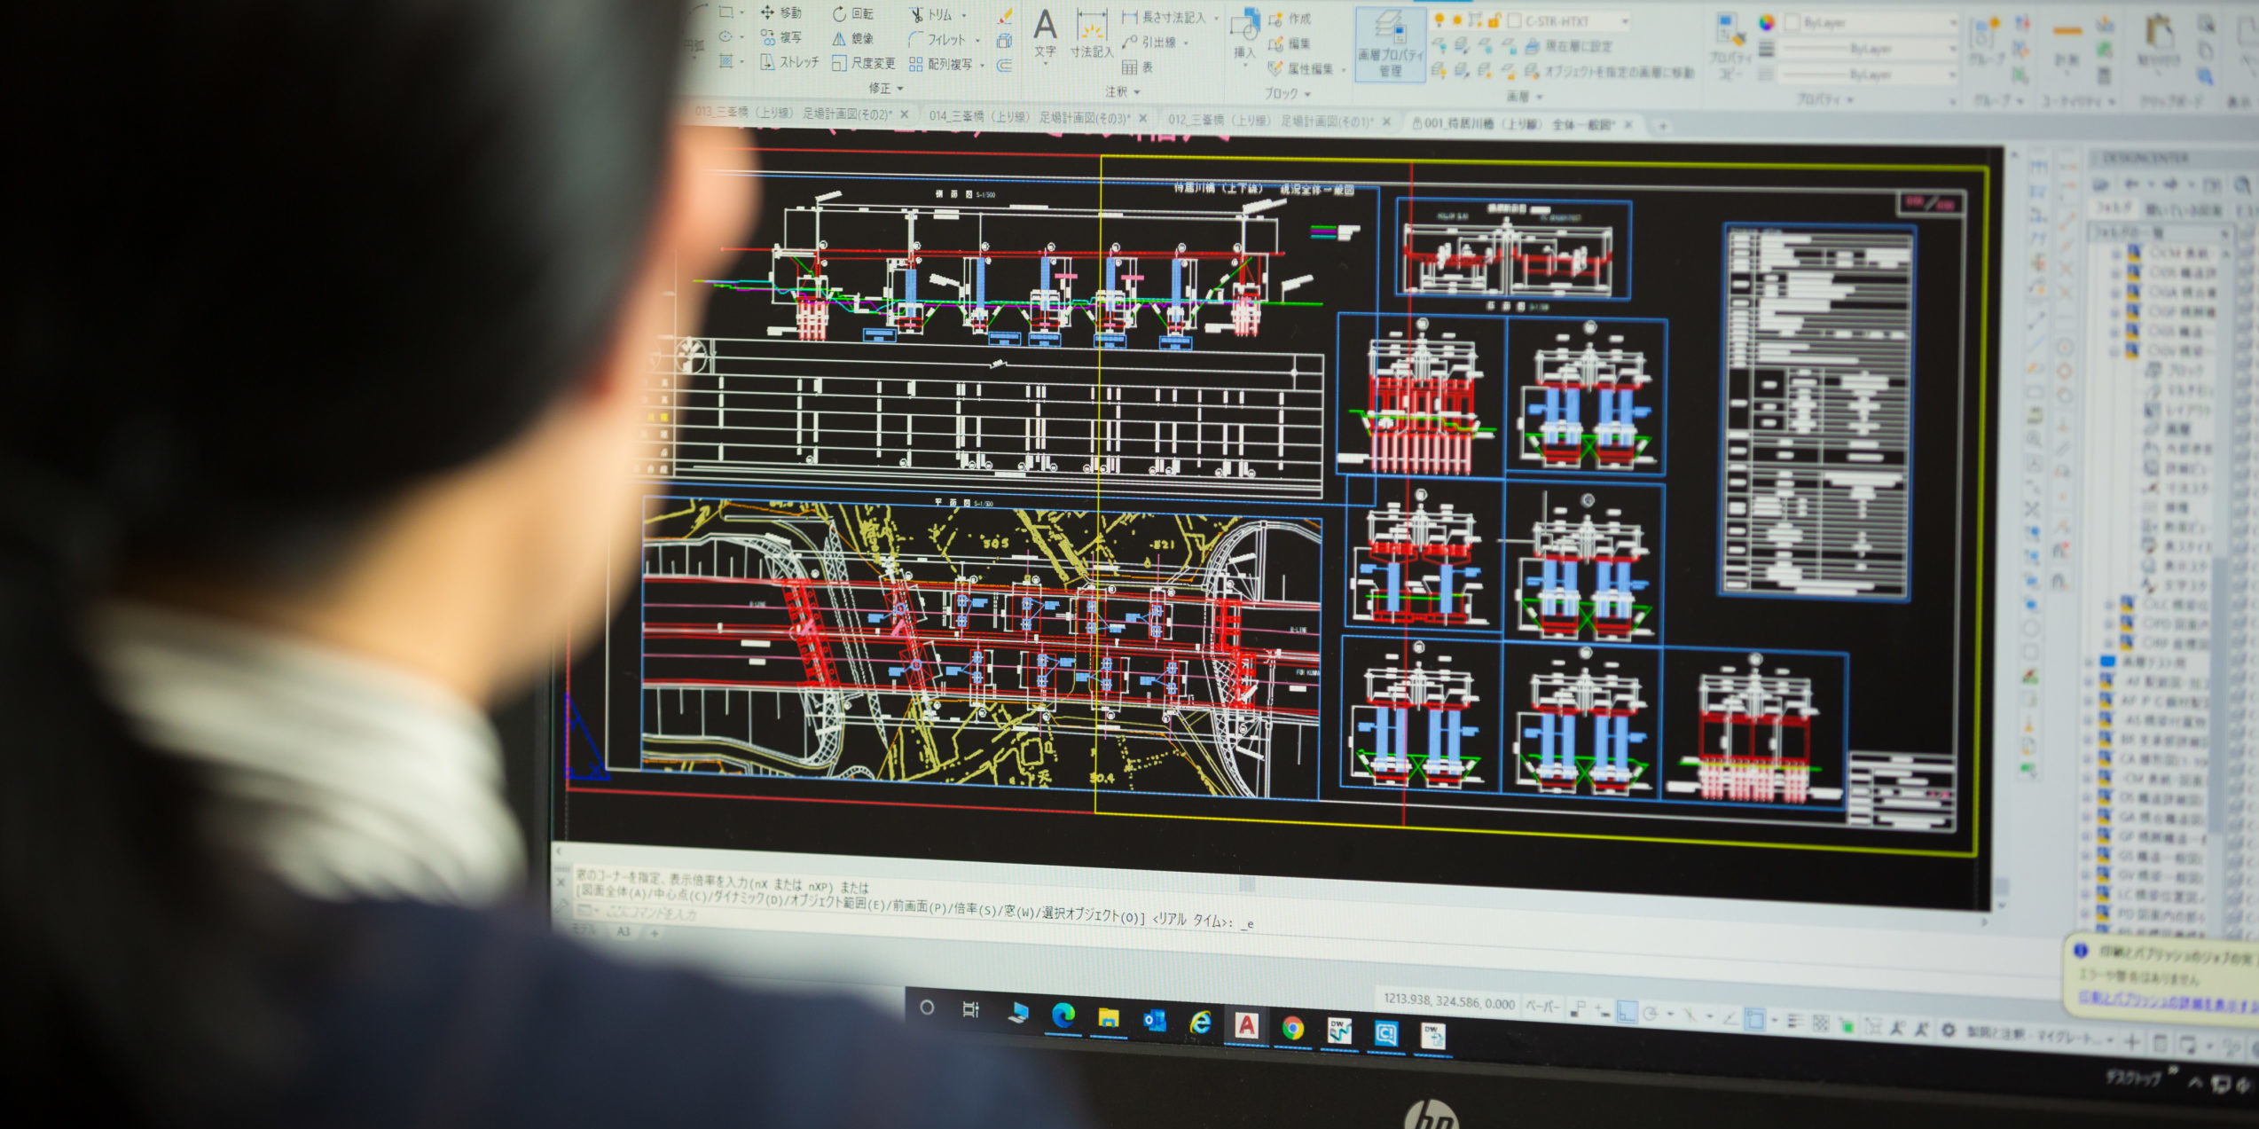Select the 文字 (Text) tool
The image size is (2259, 1129).
click(x=1046, y=35)
